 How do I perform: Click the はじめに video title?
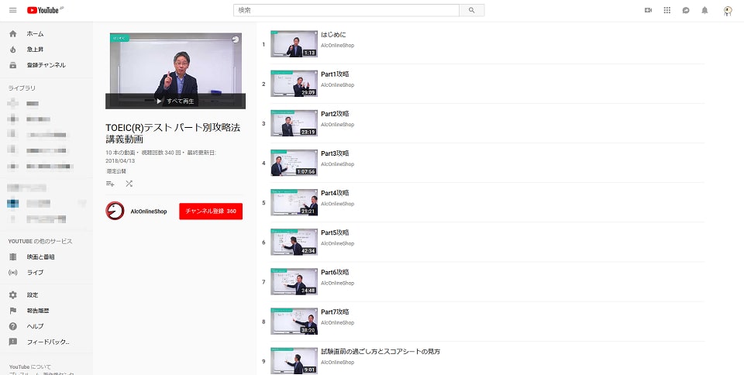pyautogui.click(x=333, y=35)
